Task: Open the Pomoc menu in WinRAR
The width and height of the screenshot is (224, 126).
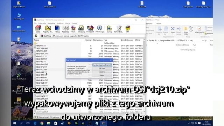Action: [74, 23]
